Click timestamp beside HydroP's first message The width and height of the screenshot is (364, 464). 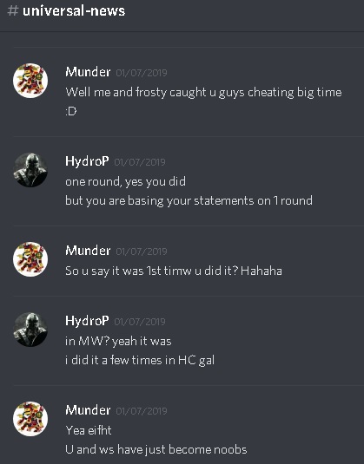(x=140, y=162)
